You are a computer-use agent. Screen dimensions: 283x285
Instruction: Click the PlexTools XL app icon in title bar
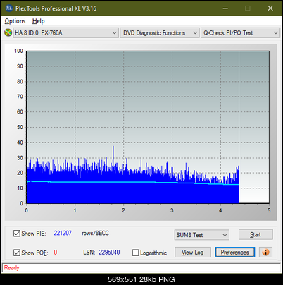point(9,8)
